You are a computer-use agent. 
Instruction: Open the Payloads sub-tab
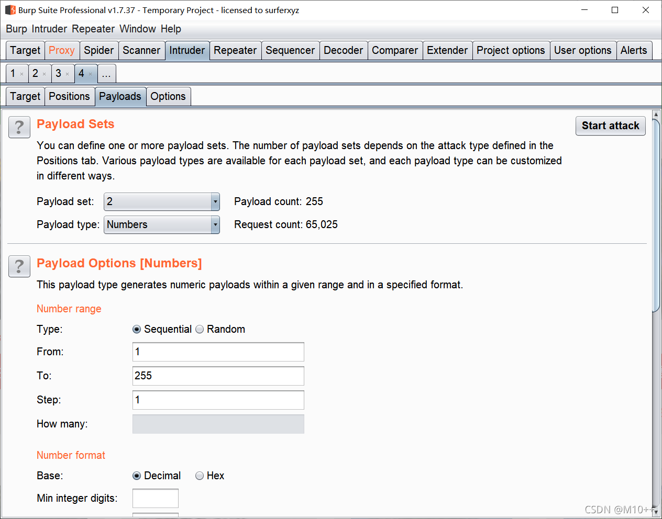(x=120, y=96)
